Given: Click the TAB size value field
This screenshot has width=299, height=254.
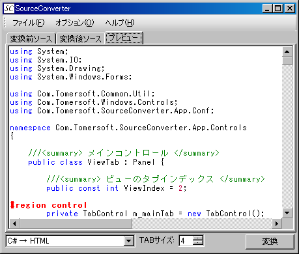Looking at the screenshot, I should [186, 241].
